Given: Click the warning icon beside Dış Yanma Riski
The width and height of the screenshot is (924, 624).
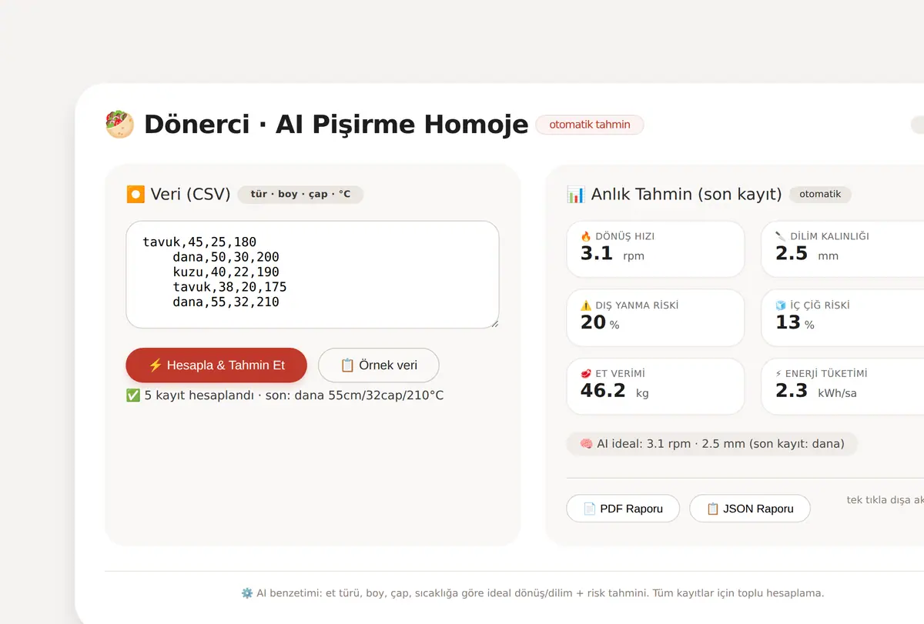Looking at the screenshot, I should pos(586,305).
